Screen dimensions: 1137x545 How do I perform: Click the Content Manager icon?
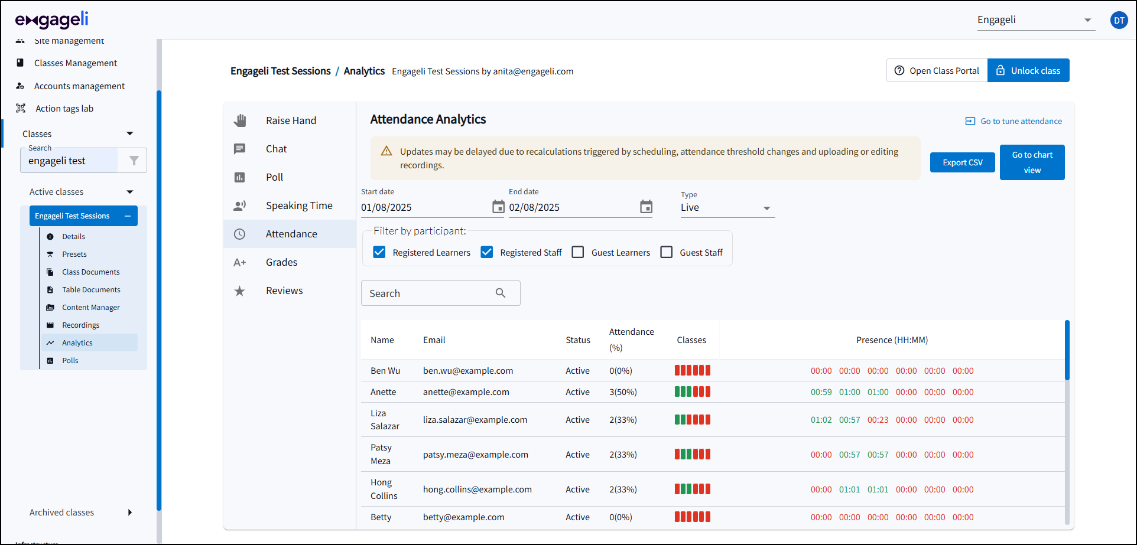click(x=50, y=307)
